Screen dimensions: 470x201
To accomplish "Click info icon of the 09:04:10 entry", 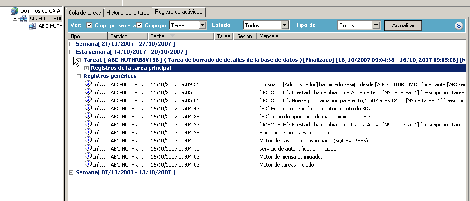I will pos(88,148).
